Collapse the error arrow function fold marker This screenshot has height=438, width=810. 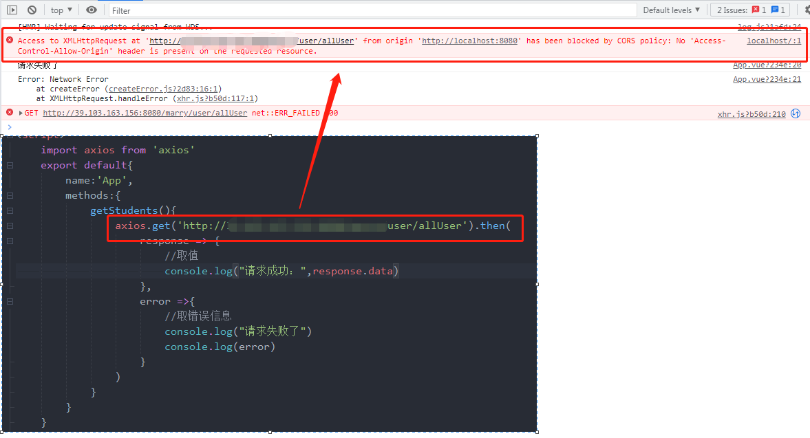tap(10, 301)
